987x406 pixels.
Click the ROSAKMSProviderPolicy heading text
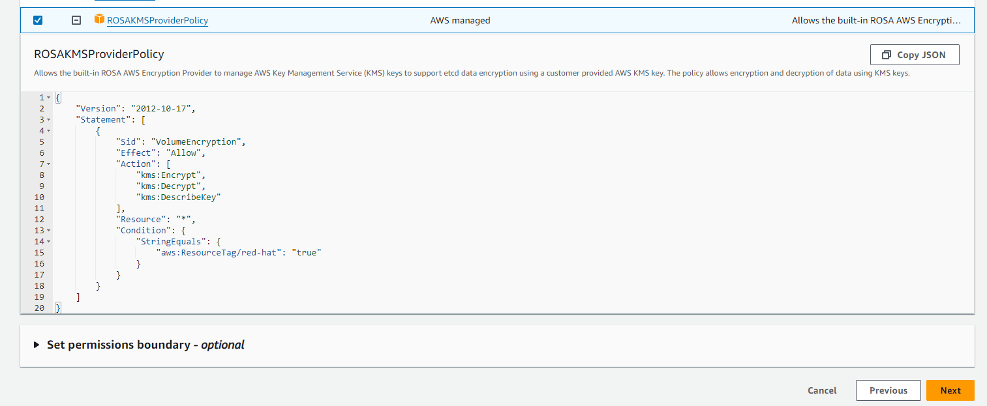coord(99,54)
